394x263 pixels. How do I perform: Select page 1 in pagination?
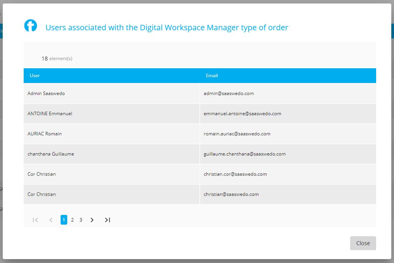(64, 220)
